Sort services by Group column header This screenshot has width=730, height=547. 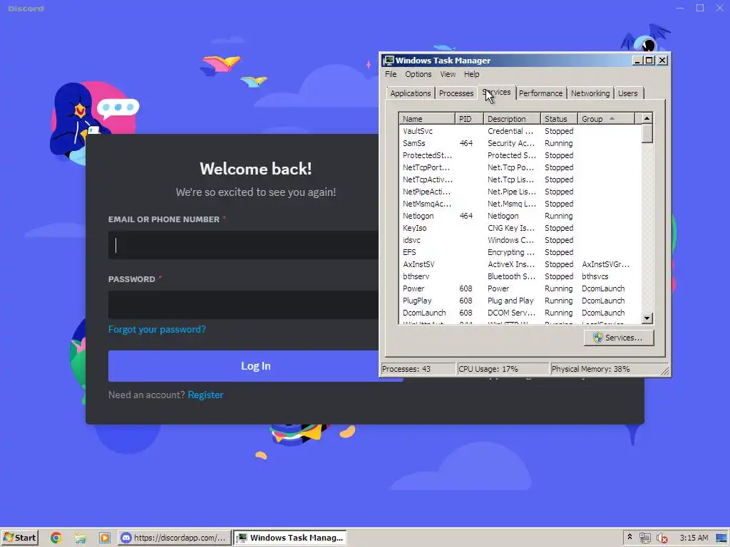606,119
